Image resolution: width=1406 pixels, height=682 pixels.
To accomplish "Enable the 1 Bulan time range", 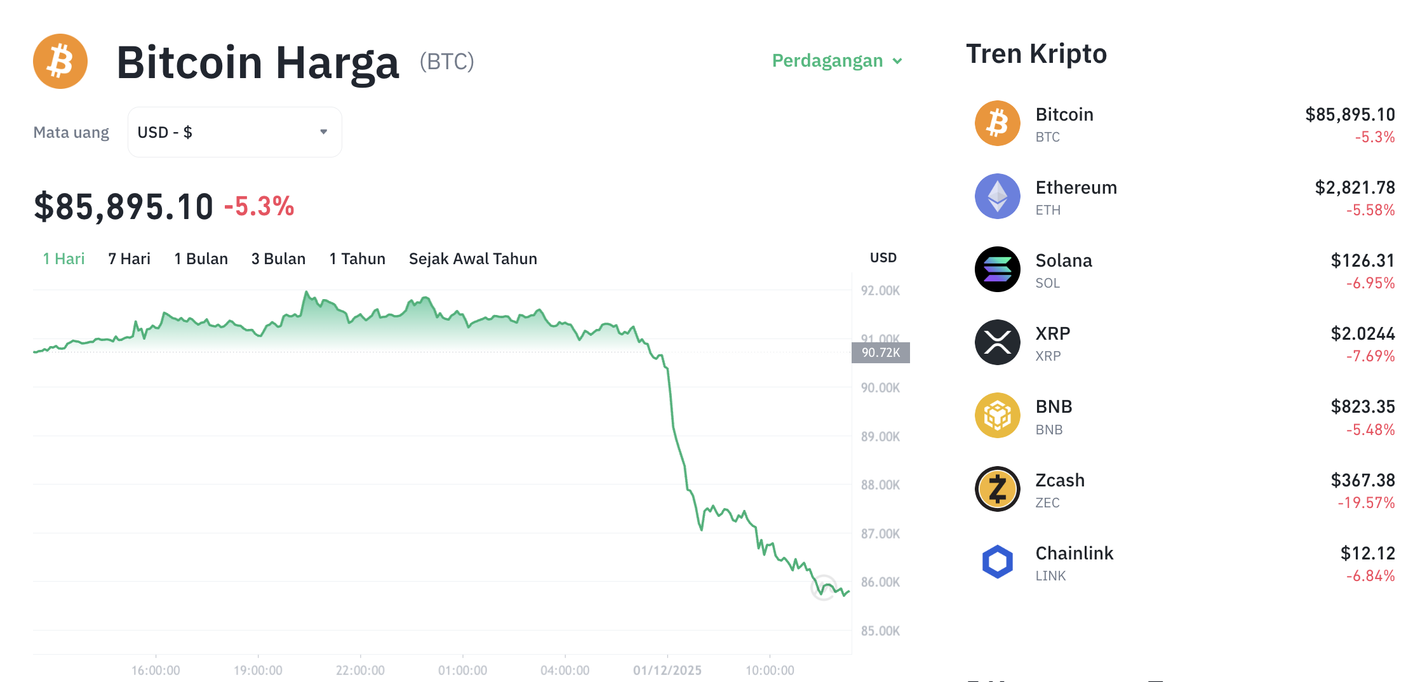I will coord(201,258).
